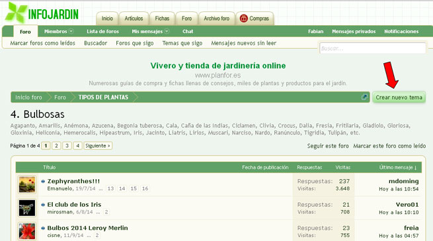The width and height of the screenshot is (433, 241).
Task: Open the Artículos tab
Action: click(x=134, y=18)
